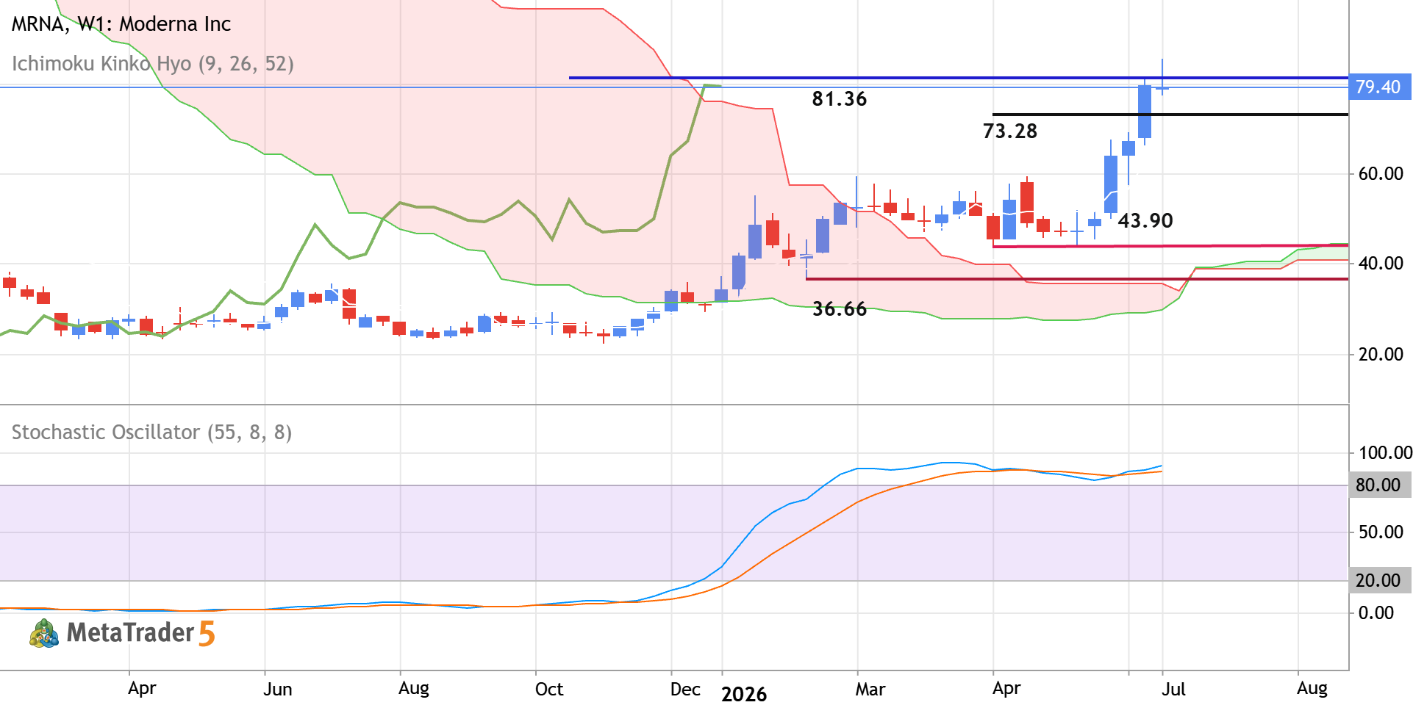Click the MetaTrader 5 logo icon

44,633
